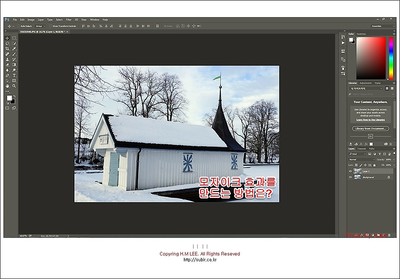Open the Layers panel flyout menu
This screenshot has width=400, height=279.
[394, 148]
